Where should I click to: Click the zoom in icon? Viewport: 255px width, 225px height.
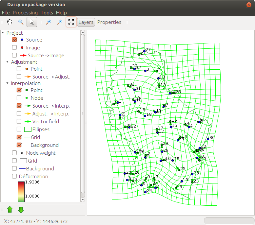point(49,22)
